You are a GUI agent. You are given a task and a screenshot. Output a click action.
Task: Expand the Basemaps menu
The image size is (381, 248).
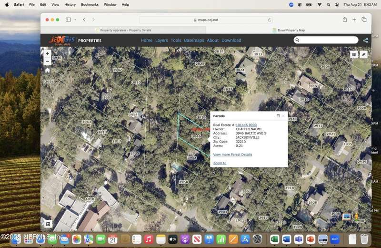(x=194, y=41)
